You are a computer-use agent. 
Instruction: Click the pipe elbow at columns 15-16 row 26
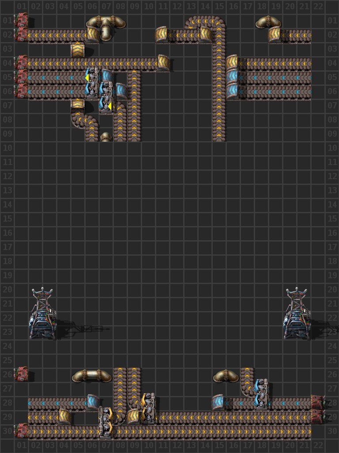[226, 376]
